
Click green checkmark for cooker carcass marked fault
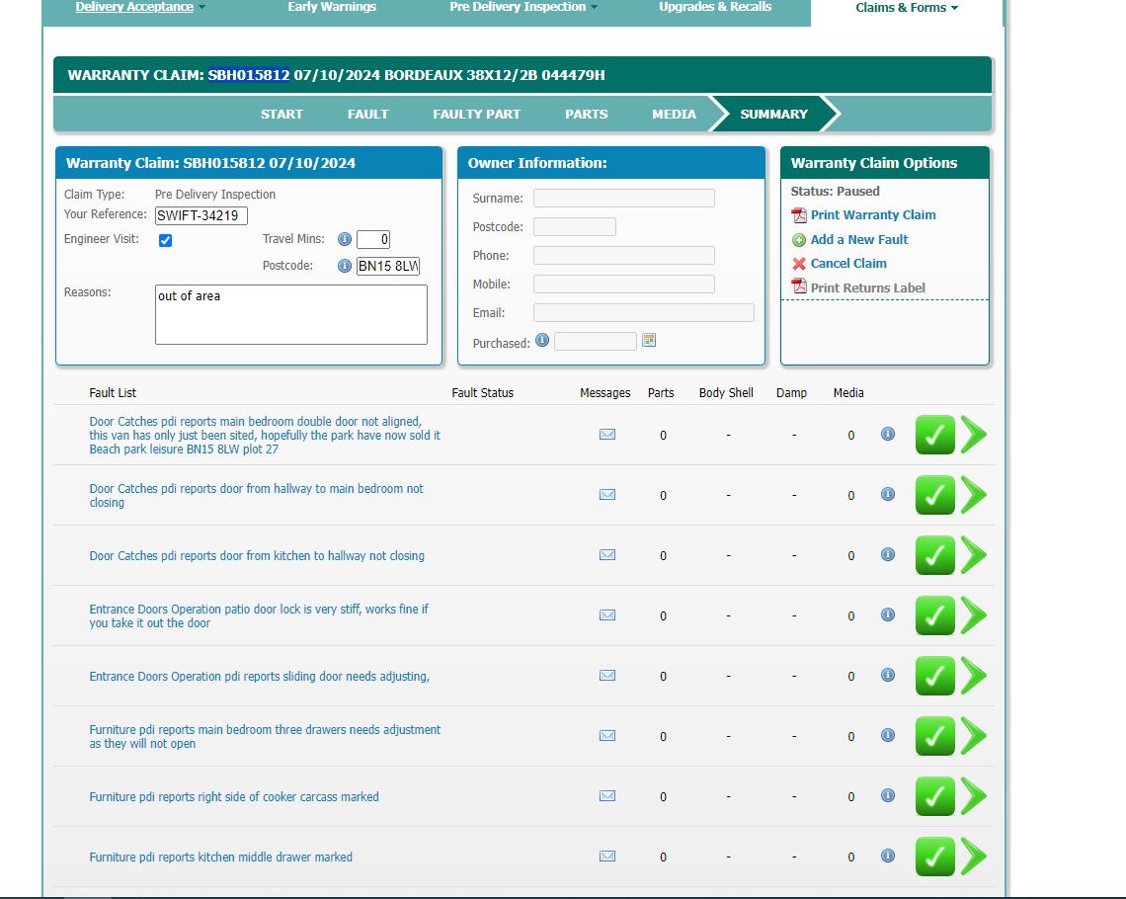pyautogui.click(x=934, y=796)
